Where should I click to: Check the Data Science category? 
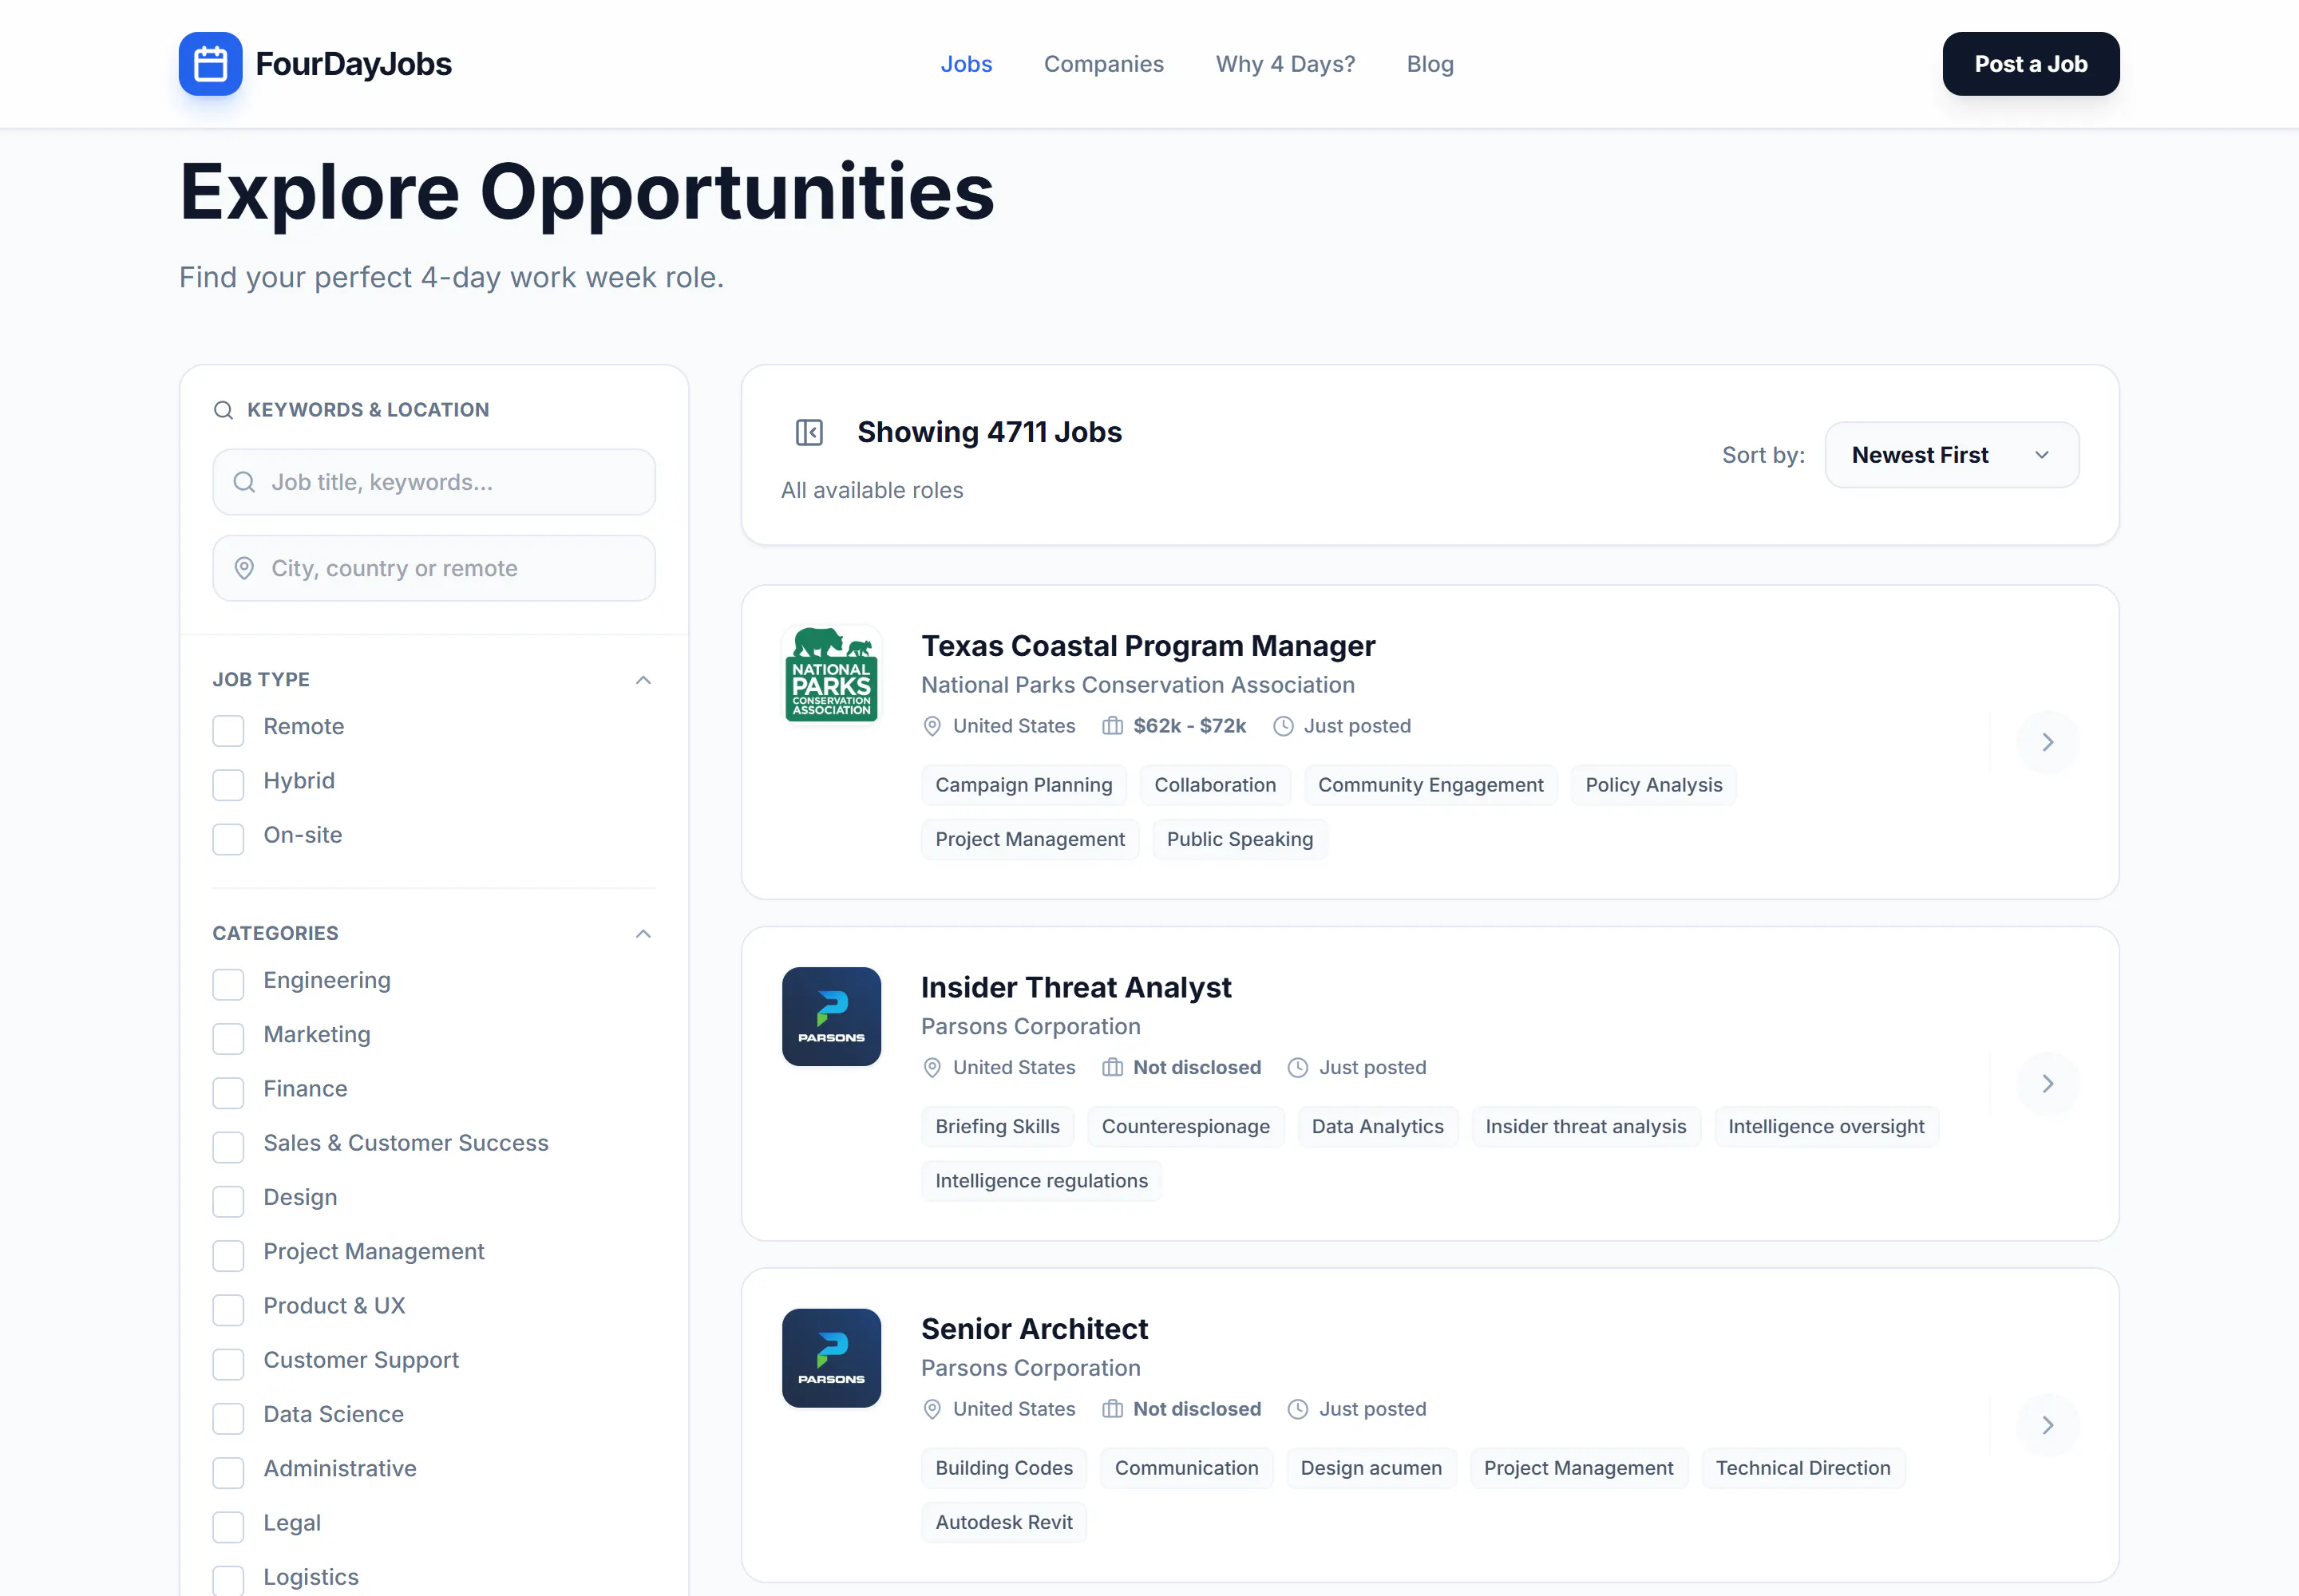228,1418
